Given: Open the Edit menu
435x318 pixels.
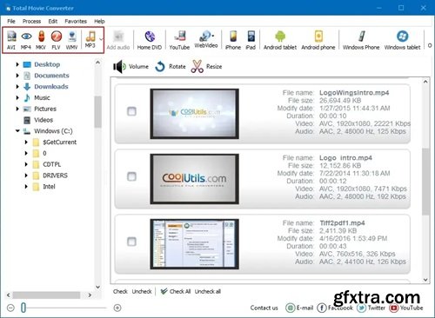Looking at the screenshot, I should [53, 21].
